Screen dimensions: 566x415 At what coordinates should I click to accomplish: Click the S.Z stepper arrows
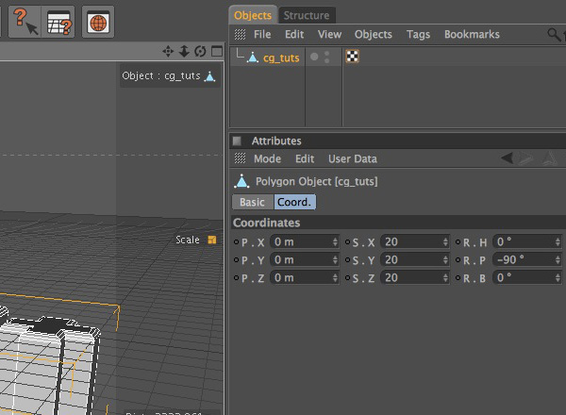tap(445, 277)
